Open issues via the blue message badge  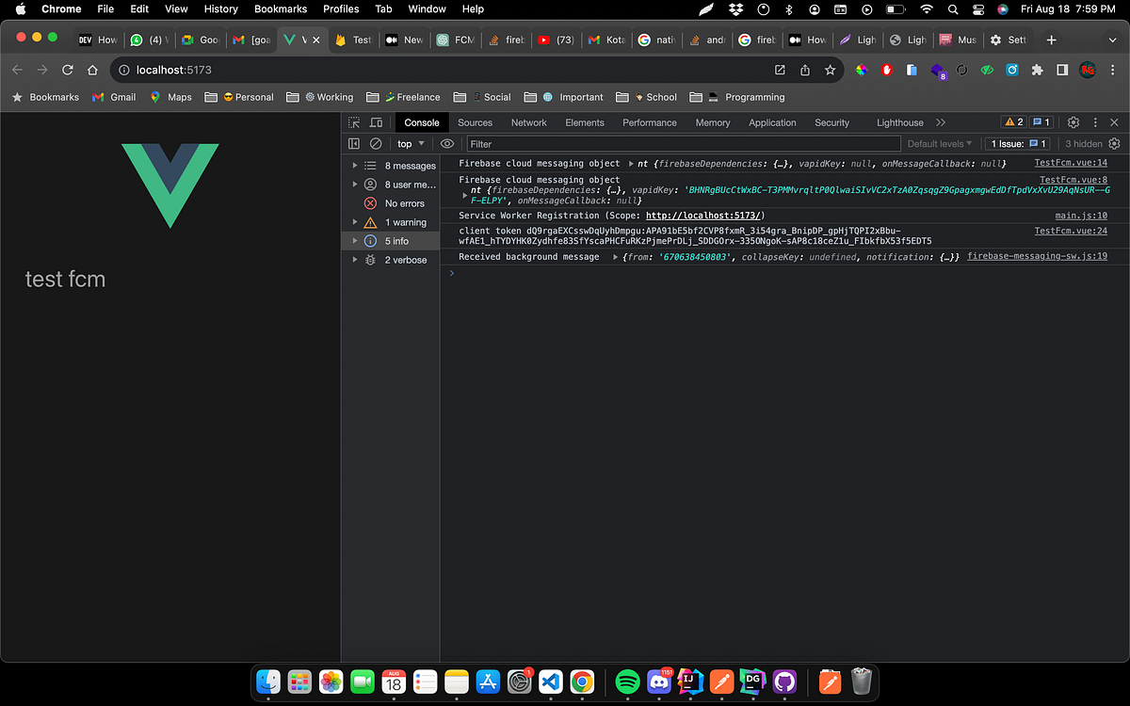pos(1041,122)
